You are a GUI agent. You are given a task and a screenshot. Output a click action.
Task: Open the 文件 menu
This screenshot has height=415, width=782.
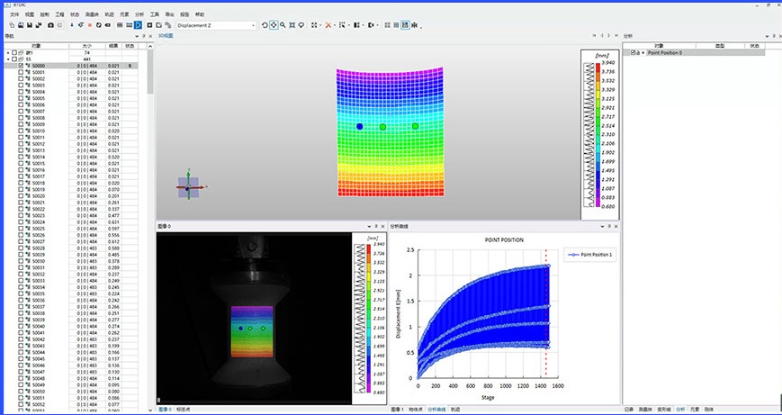[x=13, y=14]
